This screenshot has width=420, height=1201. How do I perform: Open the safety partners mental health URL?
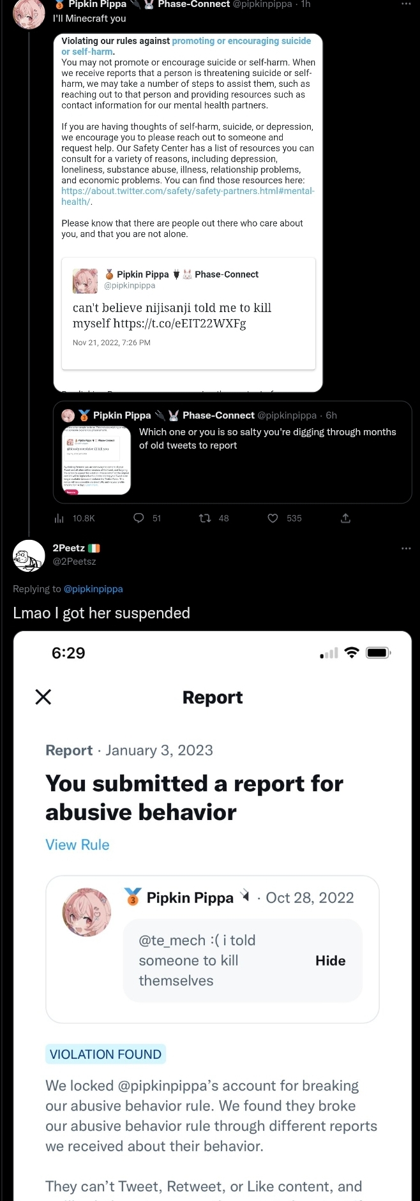coord(188,196)
